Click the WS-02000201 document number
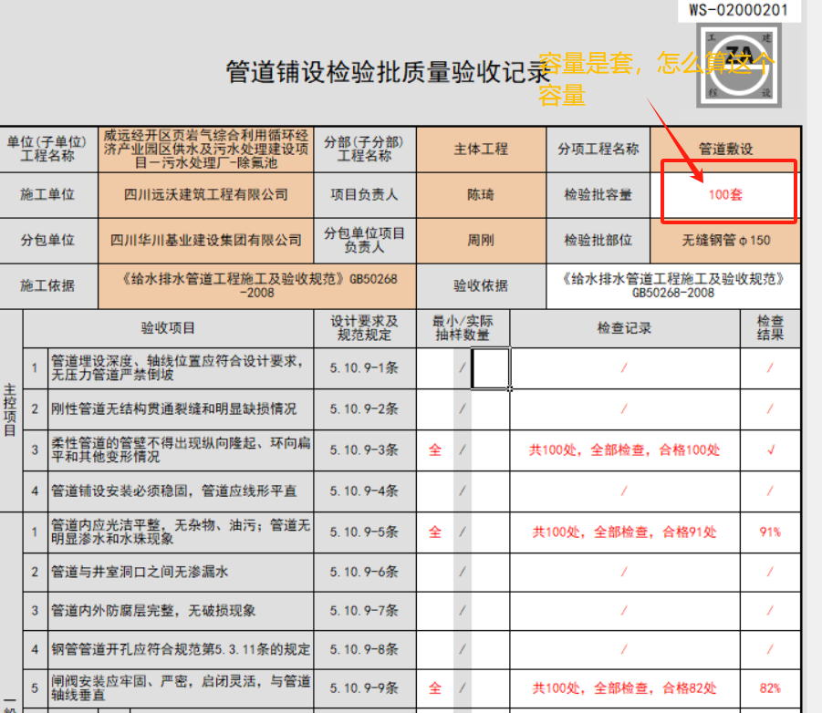822x713 pixels. [738, 10]
